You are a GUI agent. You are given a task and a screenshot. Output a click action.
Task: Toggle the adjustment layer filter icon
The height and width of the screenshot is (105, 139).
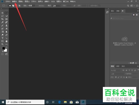pyautogui.click(x=126, y=70)
